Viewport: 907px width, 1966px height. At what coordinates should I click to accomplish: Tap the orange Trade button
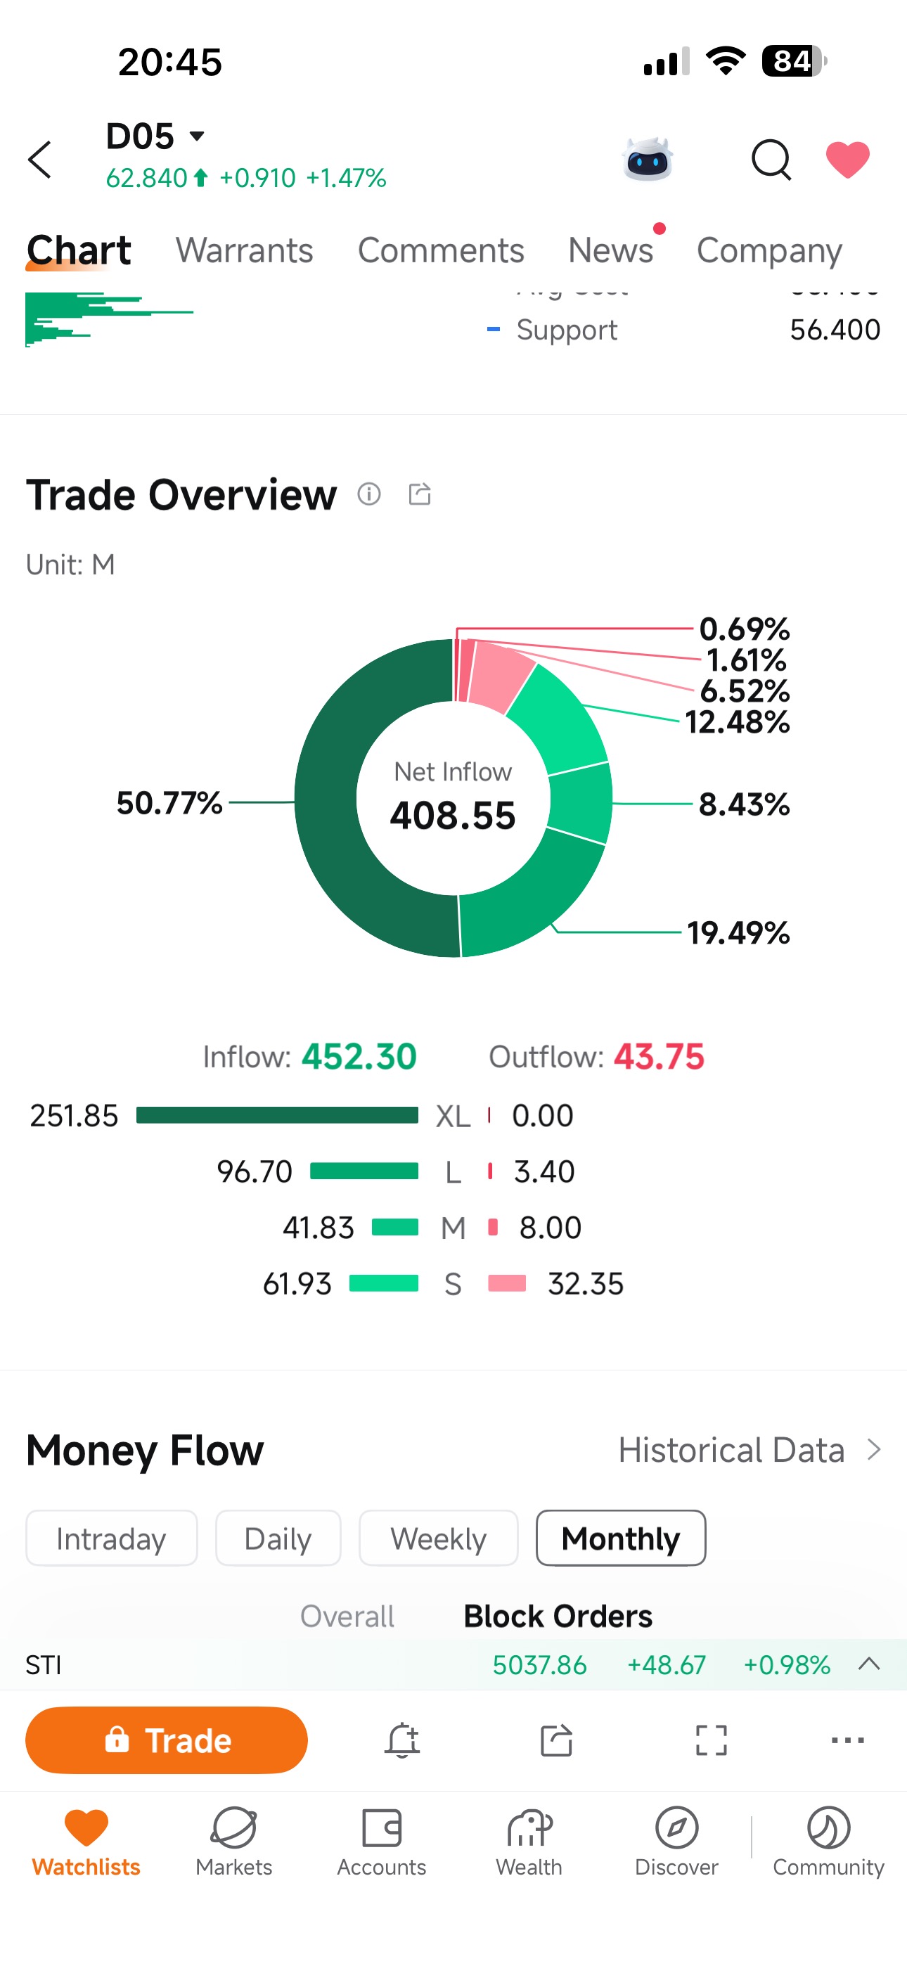(167, 1740)
